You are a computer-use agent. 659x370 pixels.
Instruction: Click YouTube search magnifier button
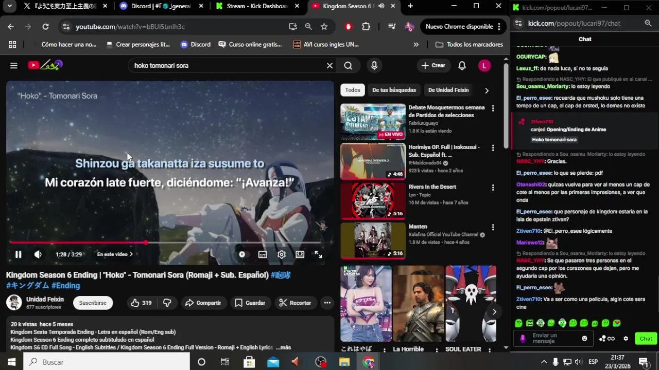348,65
